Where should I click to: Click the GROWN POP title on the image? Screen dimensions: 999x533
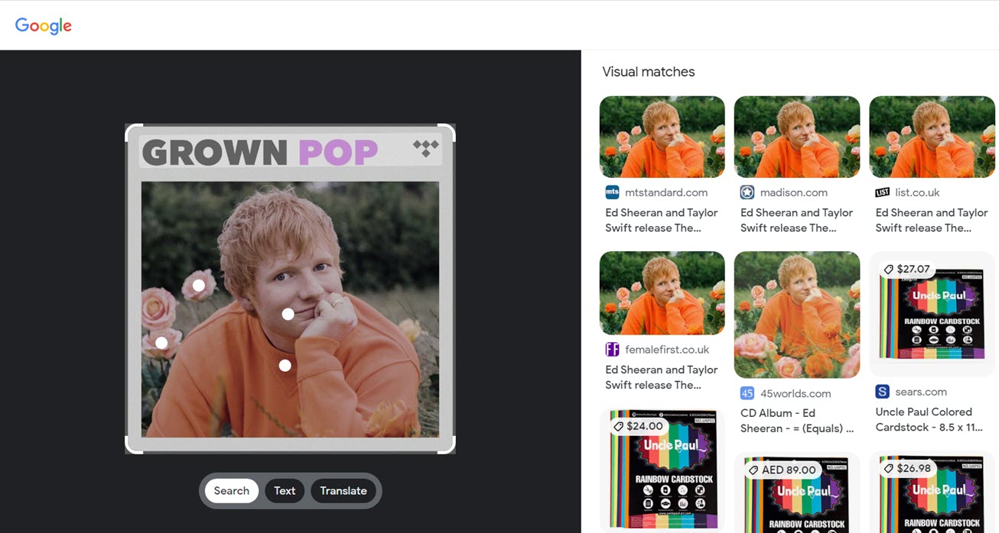point(260,153)
